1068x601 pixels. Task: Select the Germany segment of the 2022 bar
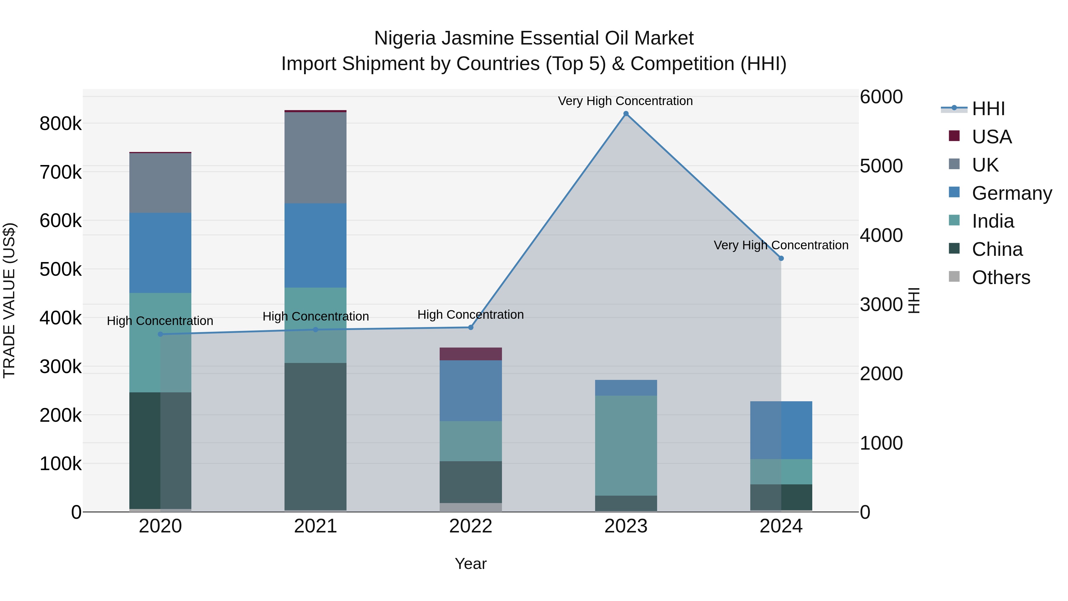coord(471,391)
